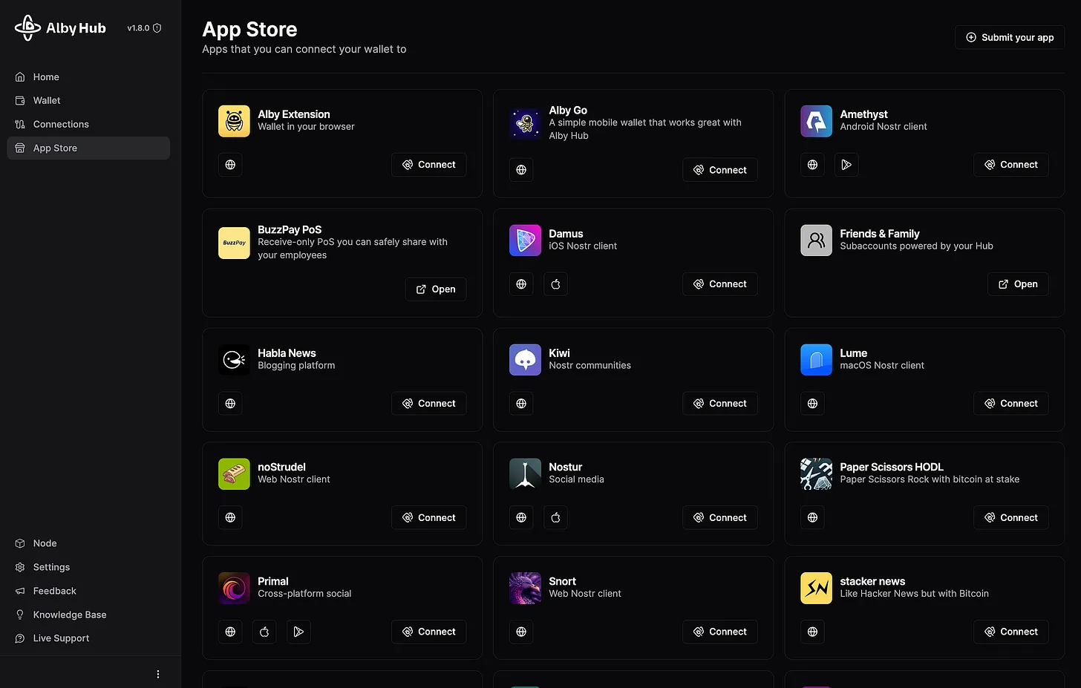Connect the Lume app
The width and height of the screenshot is (1081, 688).
coord(1011,404)
